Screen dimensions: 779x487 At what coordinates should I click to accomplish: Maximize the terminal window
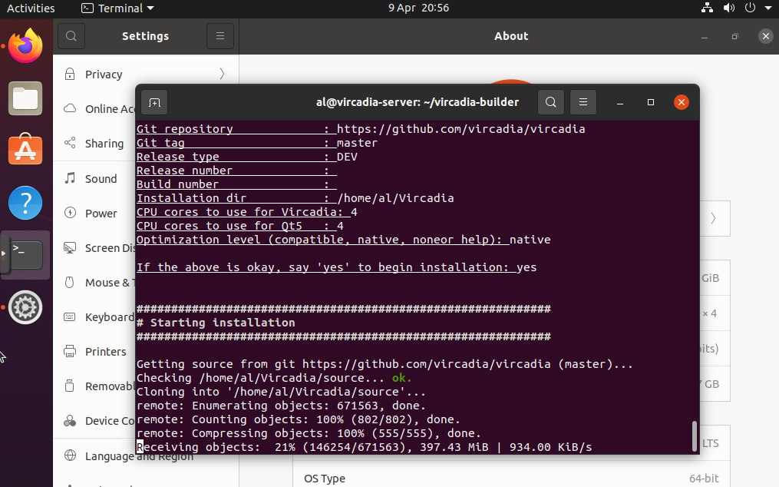click(651, 102)
